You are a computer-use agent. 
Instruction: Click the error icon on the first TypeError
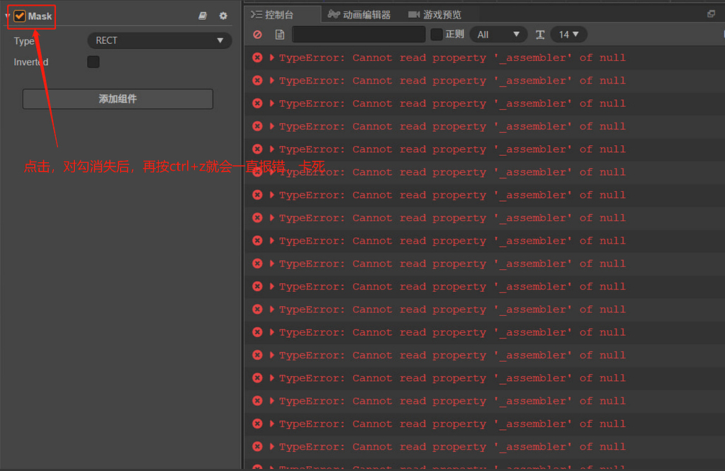tap(257, 57)
